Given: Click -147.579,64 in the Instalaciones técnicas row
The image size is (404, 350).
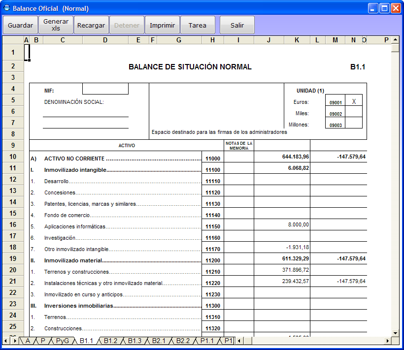Looking at the screenshot, I should [351, 281].
